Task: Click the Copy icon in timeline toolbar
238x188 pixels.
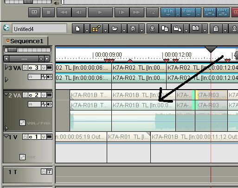Action: tap(165, 29)
